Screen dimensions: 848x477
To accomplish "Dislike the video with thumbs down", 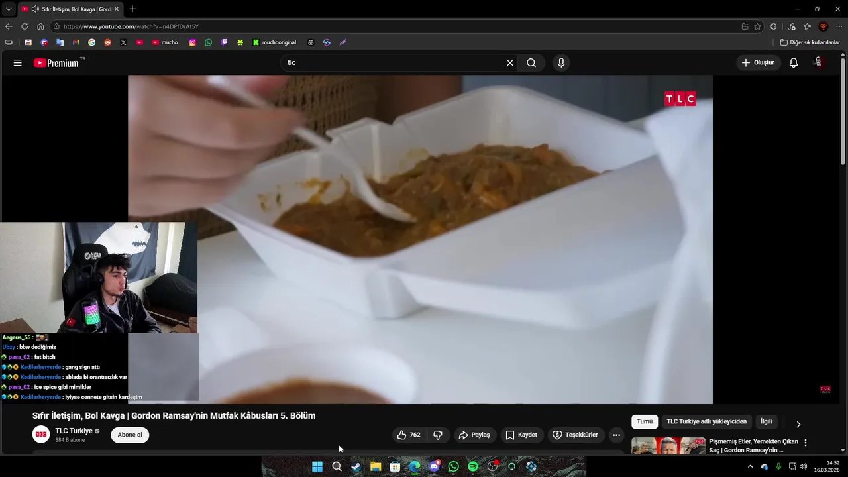I will click(438, 435).
